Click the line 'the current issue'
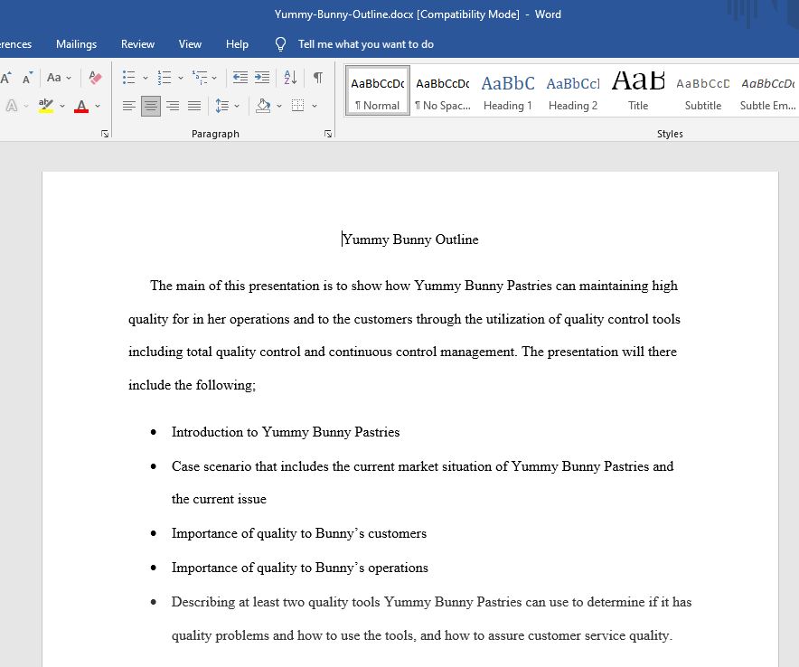This screenshot has width=799, height=667. click(219, 499)
